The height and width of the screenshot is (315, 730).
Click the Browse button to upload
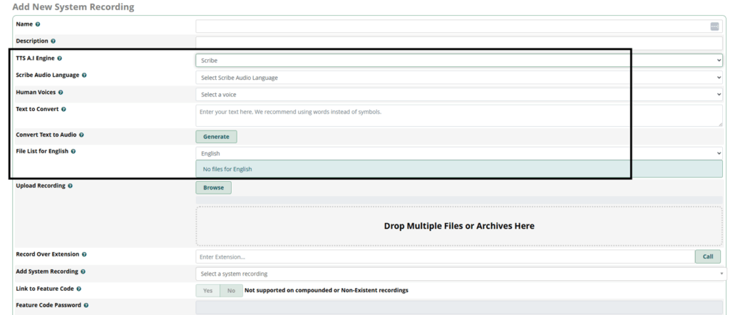click(213, 187)
